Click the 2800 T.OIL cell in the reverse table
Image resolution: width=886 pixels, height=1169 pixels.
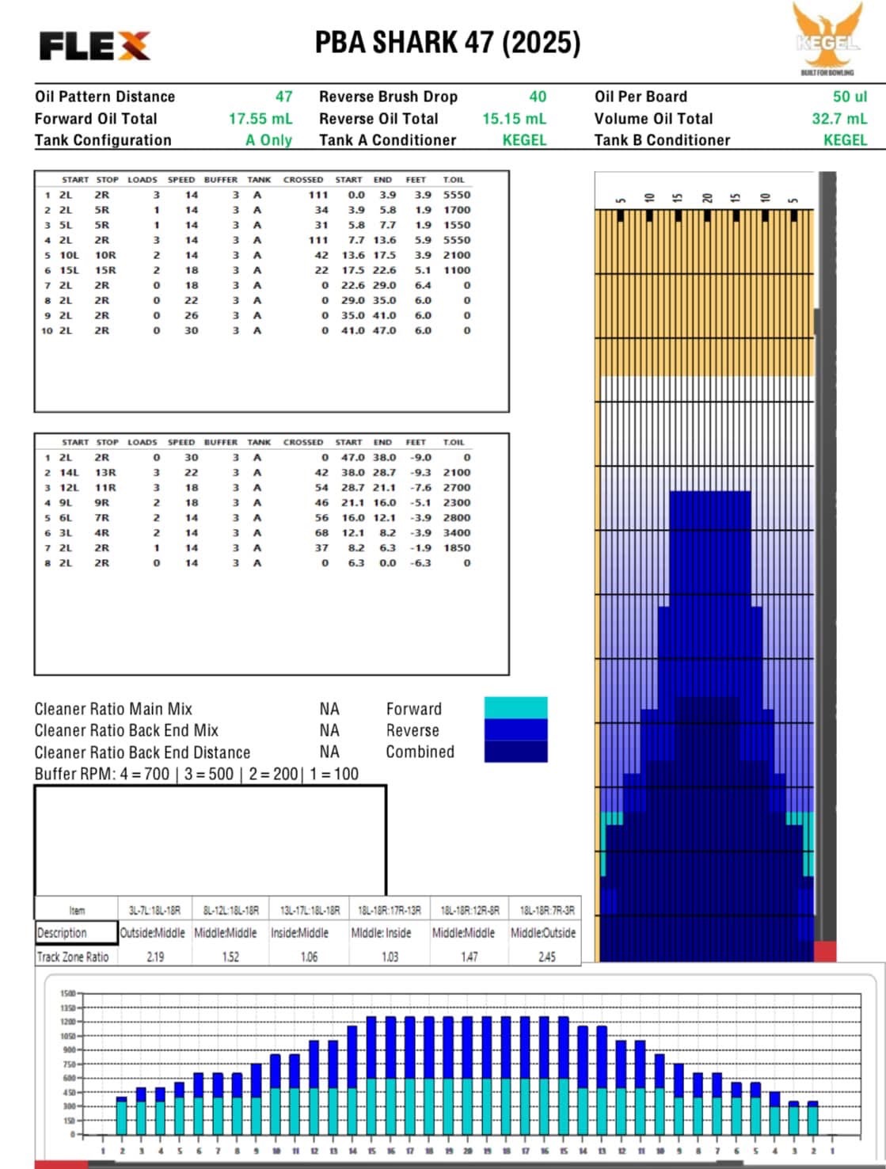tap(457, 517)
